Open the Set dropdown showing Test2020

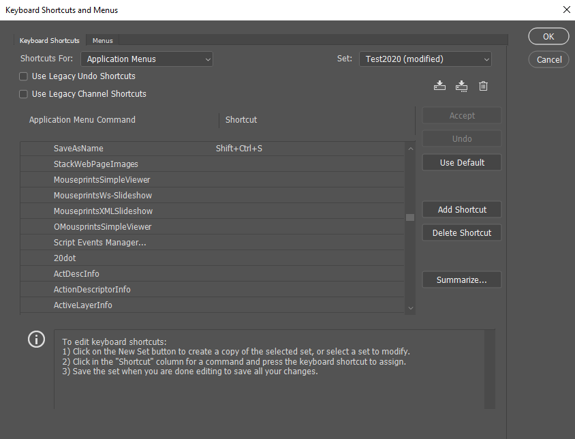coord(425,59)
